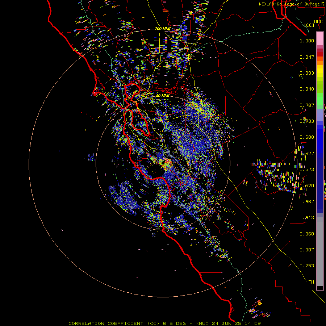
Task: Click the 0.467 legend value
Action: [x=307, y=202]
